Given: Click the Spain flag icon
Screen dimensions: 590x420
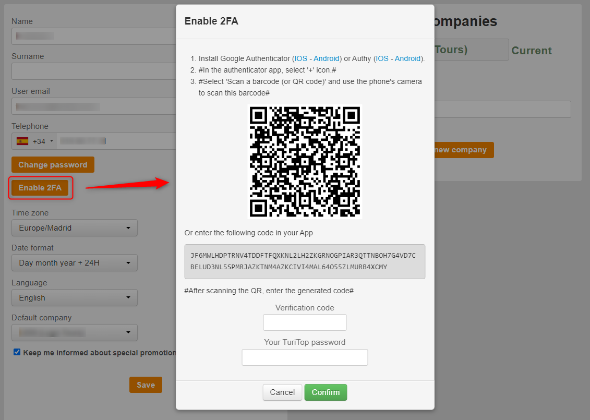Looking at the screenshot, I should 22,141.
